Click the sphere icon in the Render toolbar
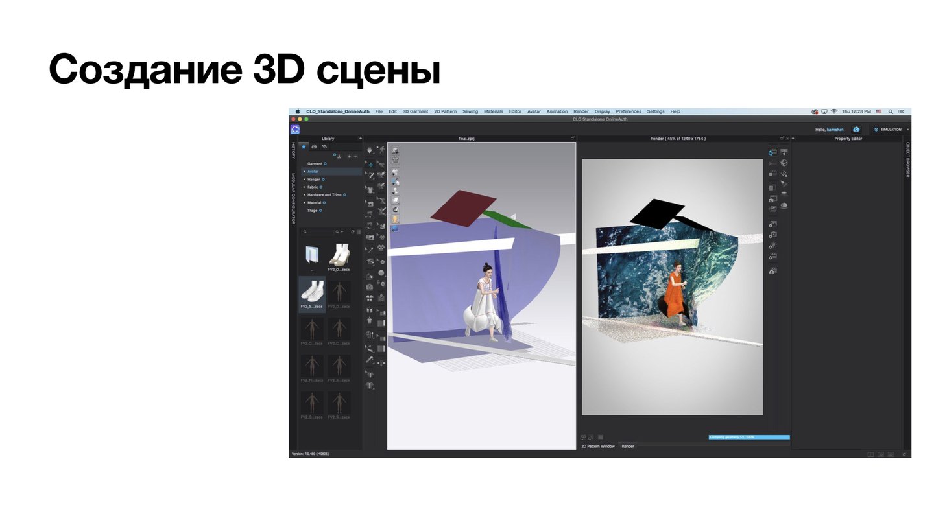Image resolution: width=934 pixels, height=525 pixels. [784, 163]
